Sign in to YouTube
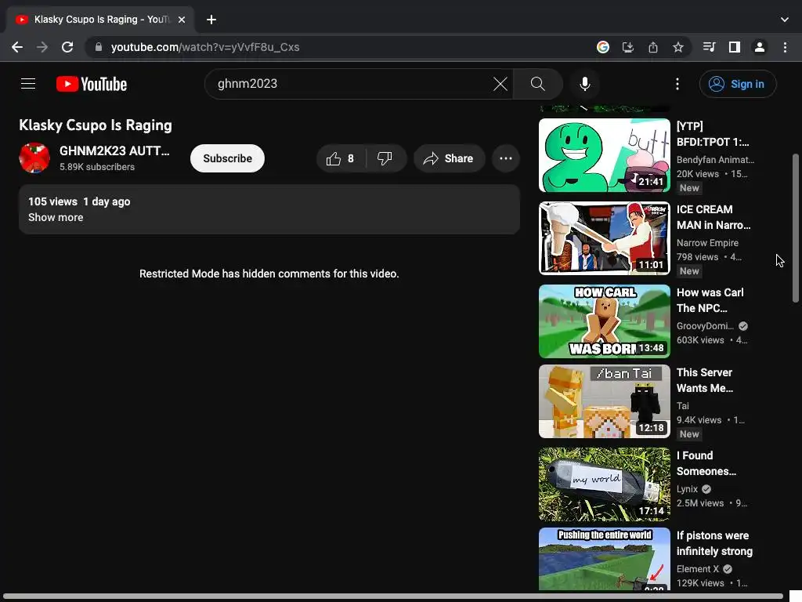Screen dimensions: 802x602 738,84
